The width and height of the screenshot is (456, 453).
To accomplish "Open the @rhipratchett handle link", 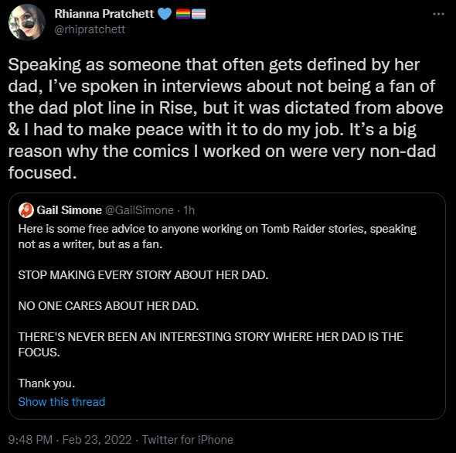I will [90, 29].
